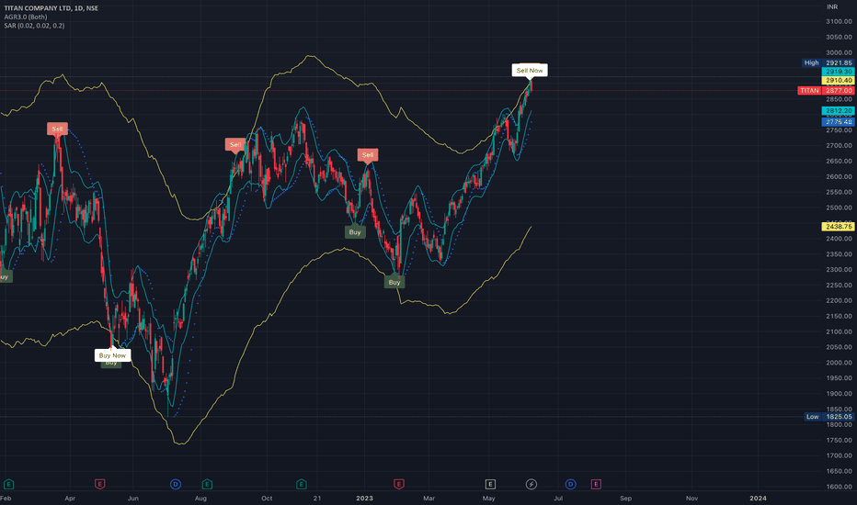Image resolution: width=857 pixels, height=505 pixels.
Task: Click the red earnings E icon after 2023
Action: [399, 484]
